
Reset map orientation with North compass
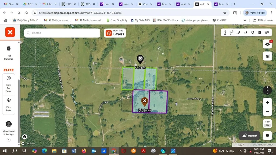pyautogui.click(x=267, y=90)
